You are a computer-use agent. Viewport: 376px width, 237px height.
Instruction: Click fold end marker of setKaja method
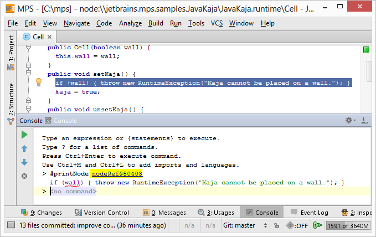(28, 100)
